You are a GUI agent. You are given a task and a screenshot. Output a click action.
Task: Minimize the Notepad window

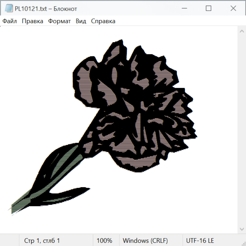184,8
